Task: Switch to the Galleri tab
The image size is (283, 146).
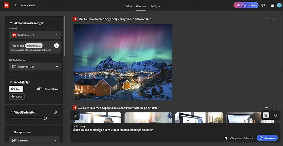Action: [x=128, y=6]
